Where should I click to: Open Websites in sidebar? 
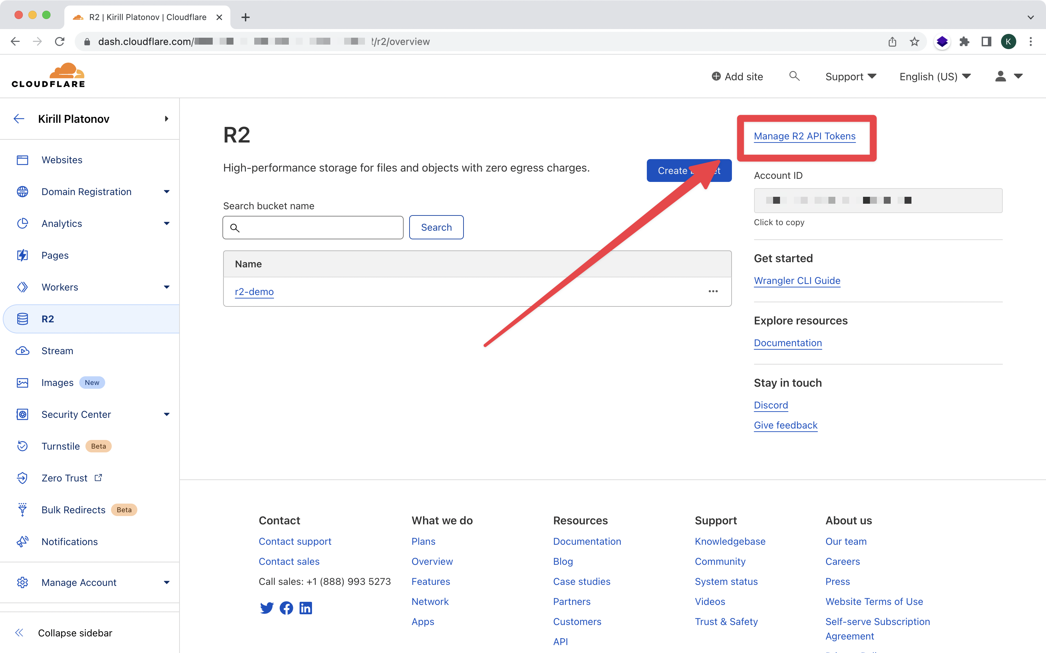point(62,160)
